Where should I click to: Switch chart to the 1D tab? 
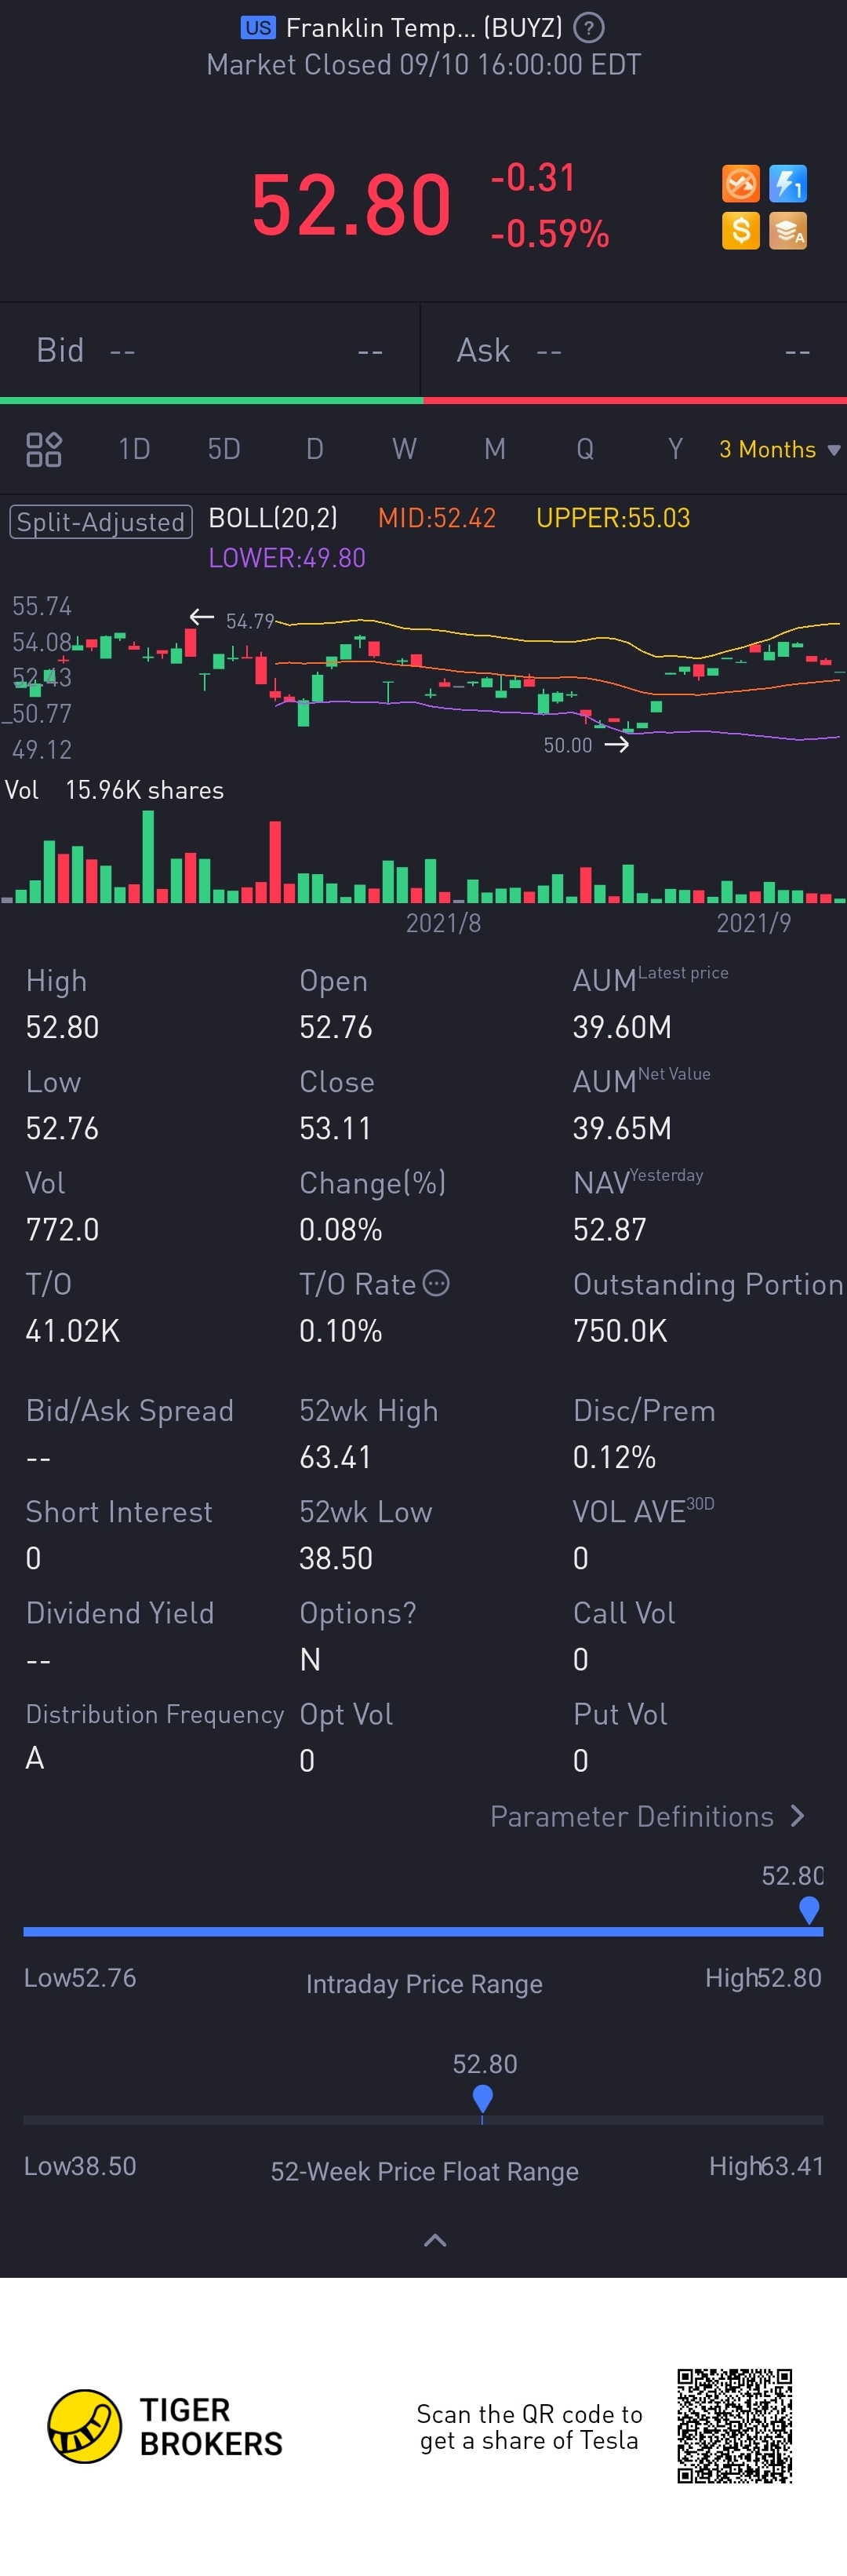(134, 449)
